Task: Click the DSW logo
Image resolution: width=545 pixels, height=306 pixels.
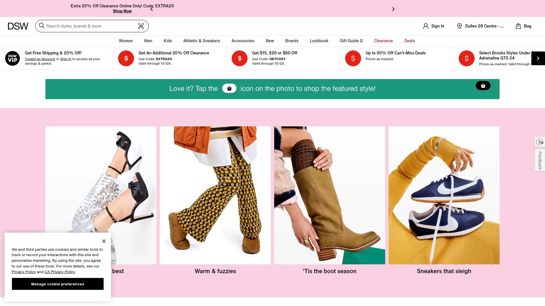Action: click(18, 26)
